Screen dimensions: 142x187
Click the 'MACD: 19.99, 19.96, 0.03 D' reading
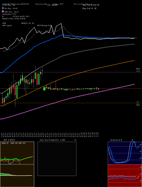tap(14, 19)
